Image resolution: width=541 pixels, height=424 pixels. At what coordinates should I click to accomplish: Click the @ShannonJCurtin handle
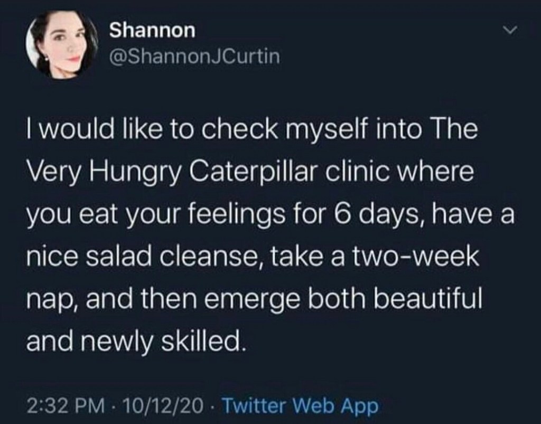pyautogui.click(x=193, y=56)
